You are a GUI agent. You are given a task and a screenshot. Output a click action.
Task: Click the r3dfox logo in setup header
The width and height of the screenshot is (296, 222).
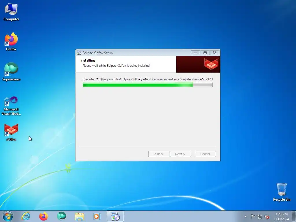coord(211,64)
